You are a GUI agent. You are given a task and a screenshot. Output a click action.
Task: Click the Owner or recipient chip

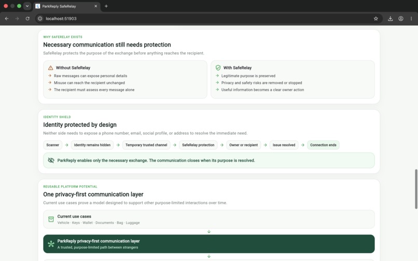click(x=243, y=145)
